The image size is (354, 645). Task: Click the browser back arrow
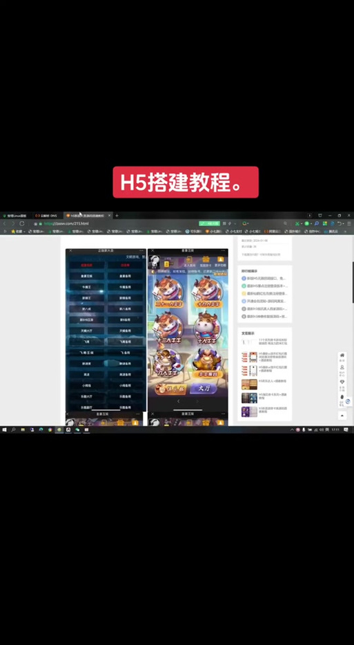coord(5,223)
